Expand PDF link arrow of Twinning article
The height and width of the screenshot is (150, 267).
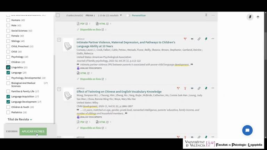point(90,122)
